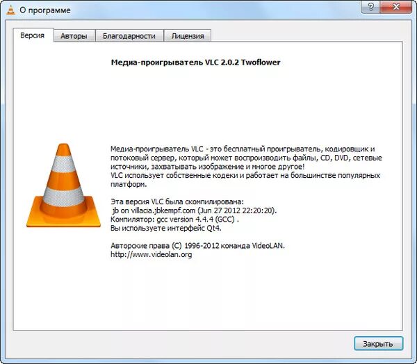Image resolution: width=417 pixels, height=364 pixels.
Task: Click the VLC использует собственные кодеки line
Action: coord(245,176)
